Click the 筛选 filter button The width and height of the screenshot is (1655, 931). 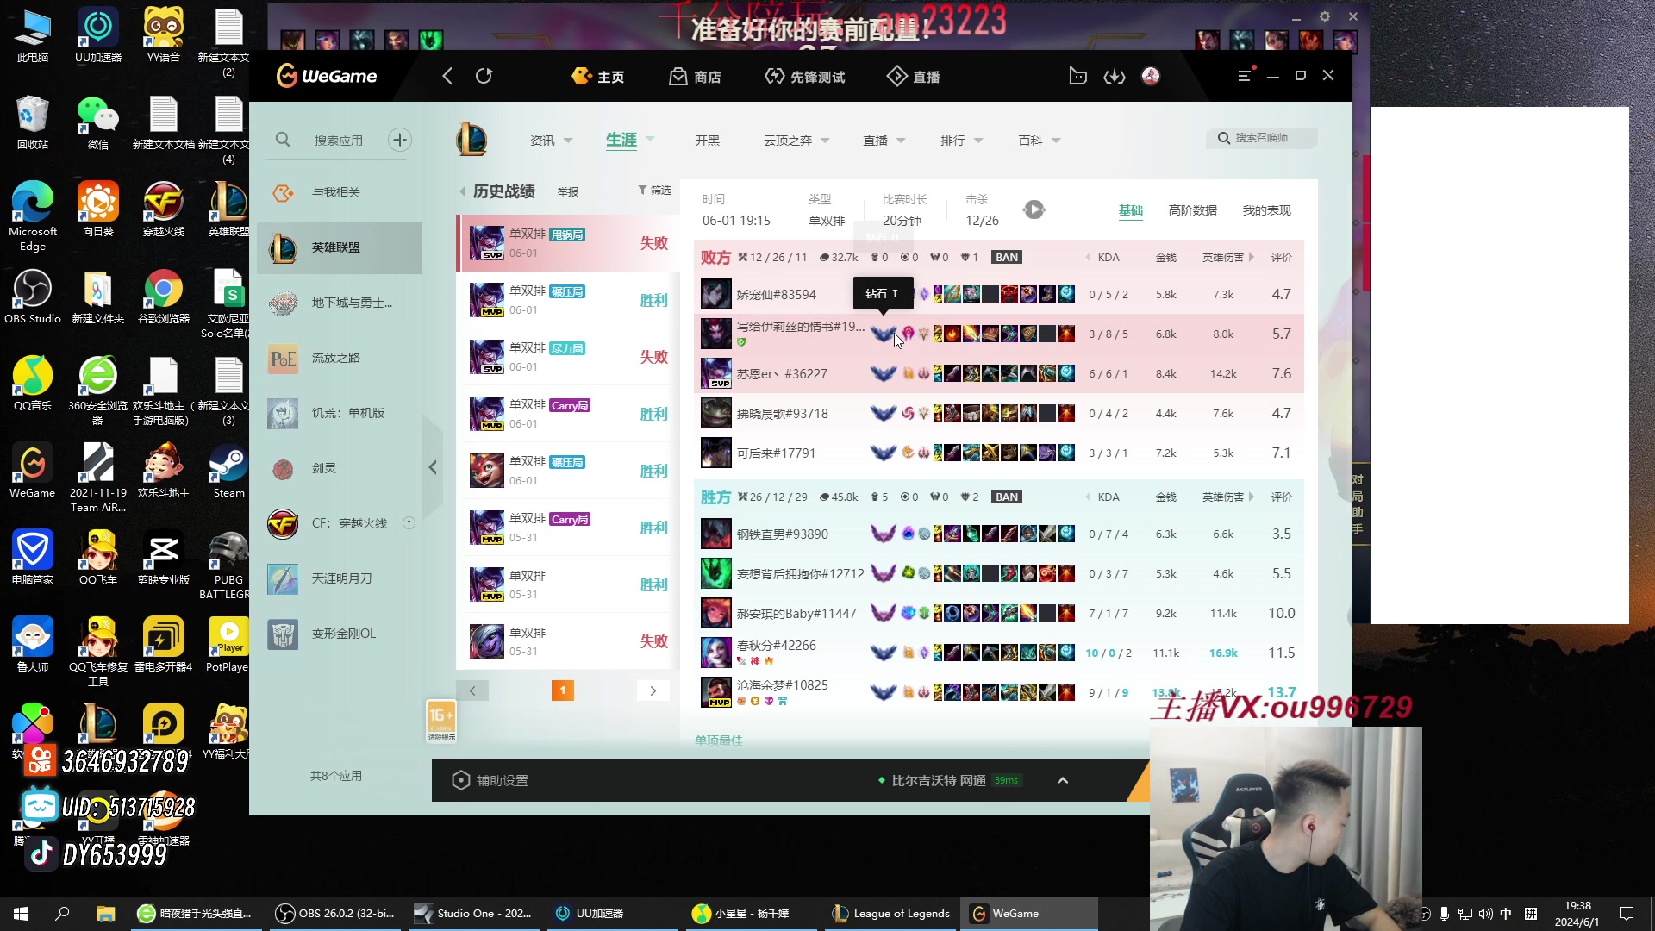point(654,191)
